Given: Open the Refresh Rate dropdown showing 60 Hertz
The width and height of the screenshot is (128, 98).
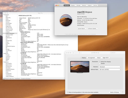Looking at the screenshot, I should 110,70.
